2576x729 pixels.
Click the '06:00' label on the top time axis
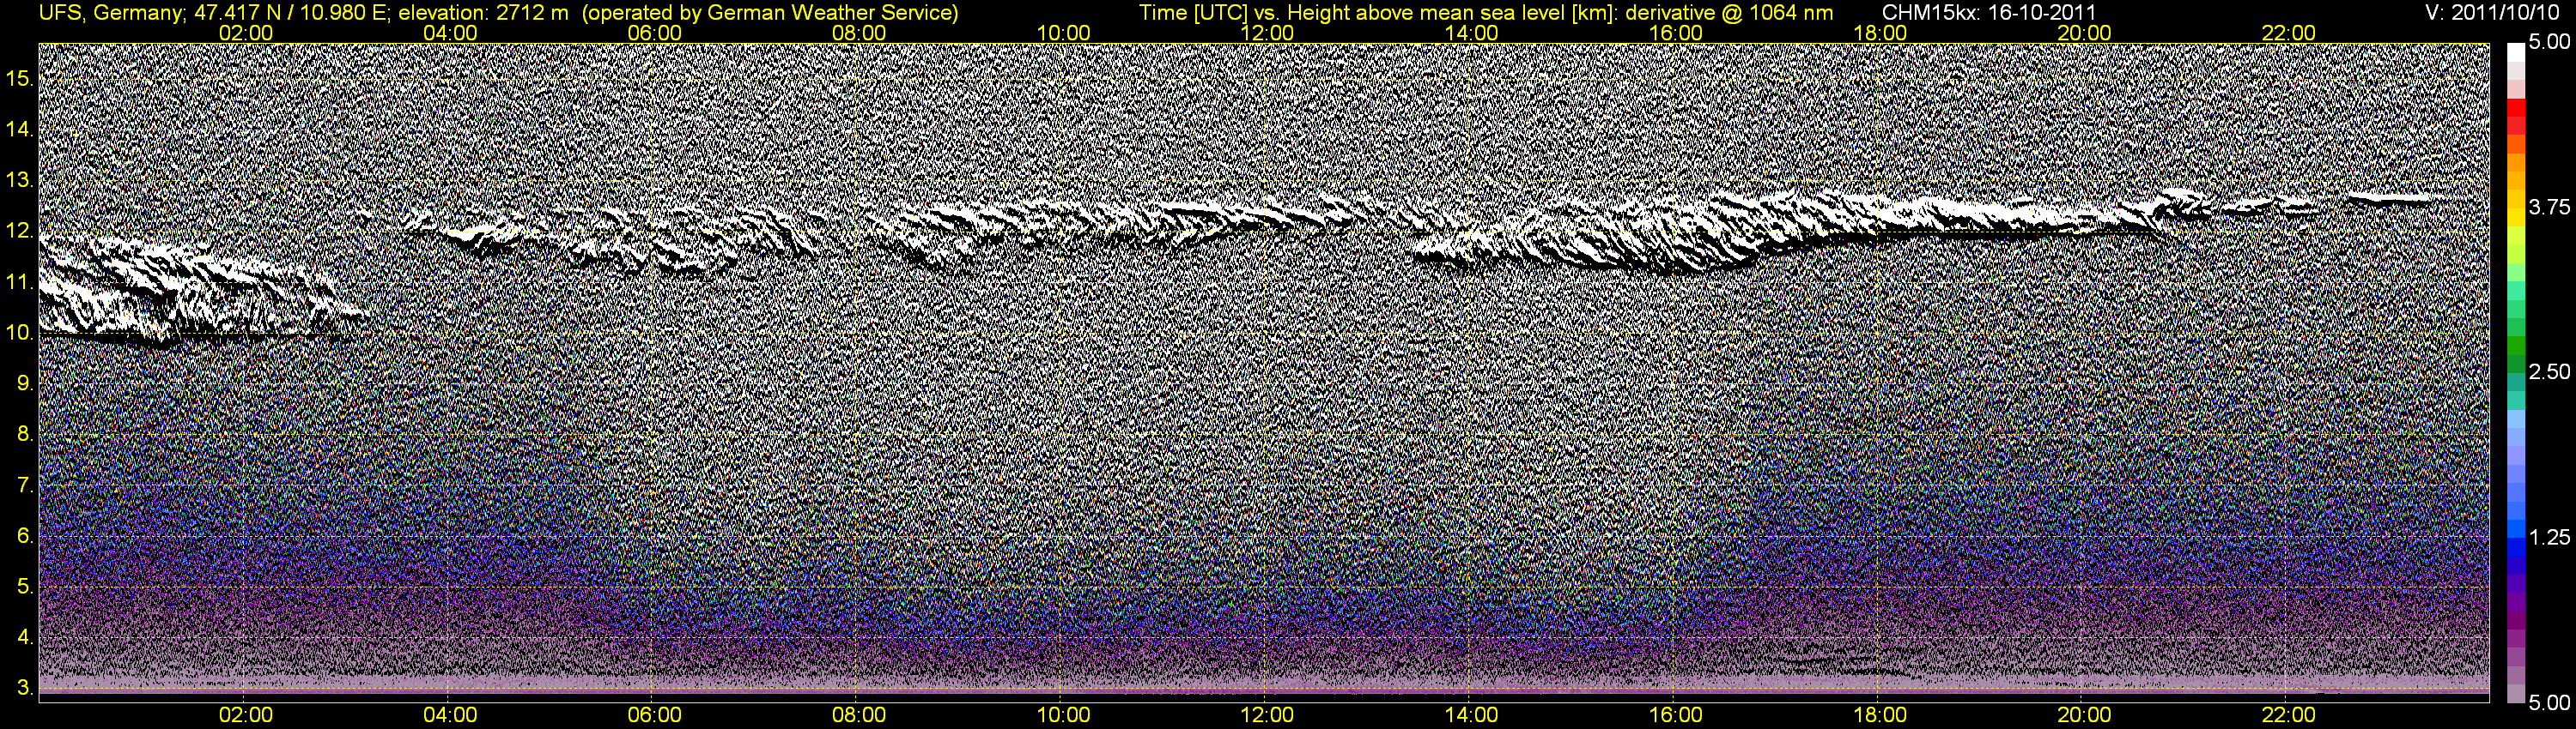pos(654,33)
